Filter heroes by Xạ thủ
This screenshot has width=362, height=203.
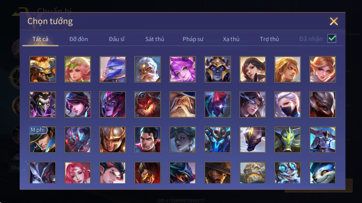tap(231, 39)
